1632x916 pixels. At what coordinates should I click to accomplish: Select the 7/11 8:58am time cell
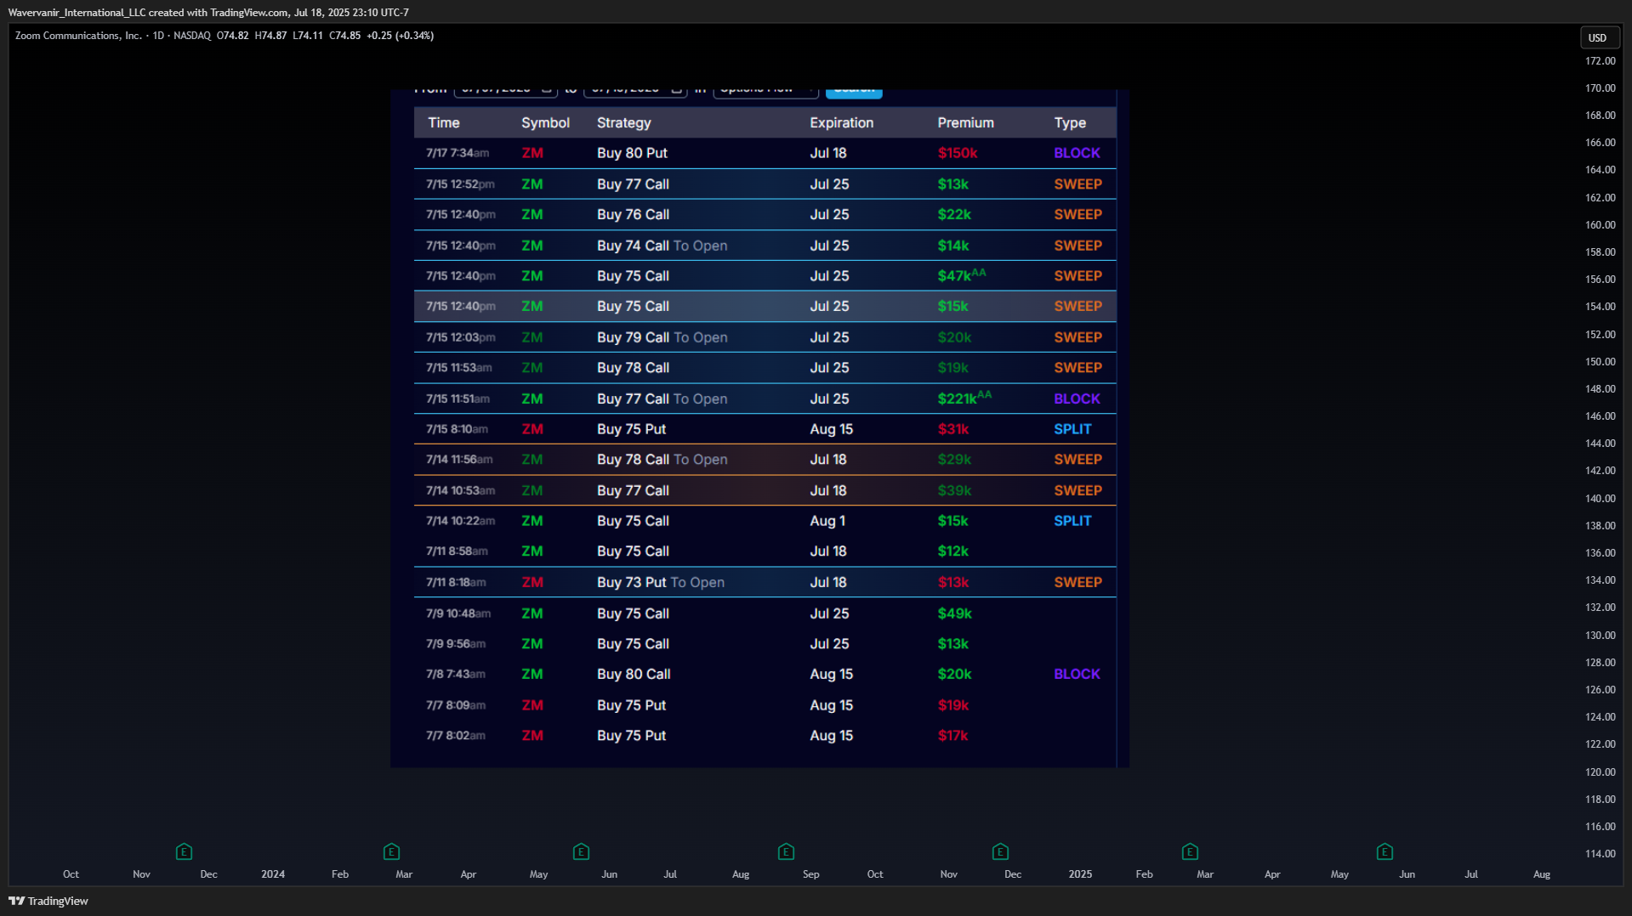pos(457,551)
